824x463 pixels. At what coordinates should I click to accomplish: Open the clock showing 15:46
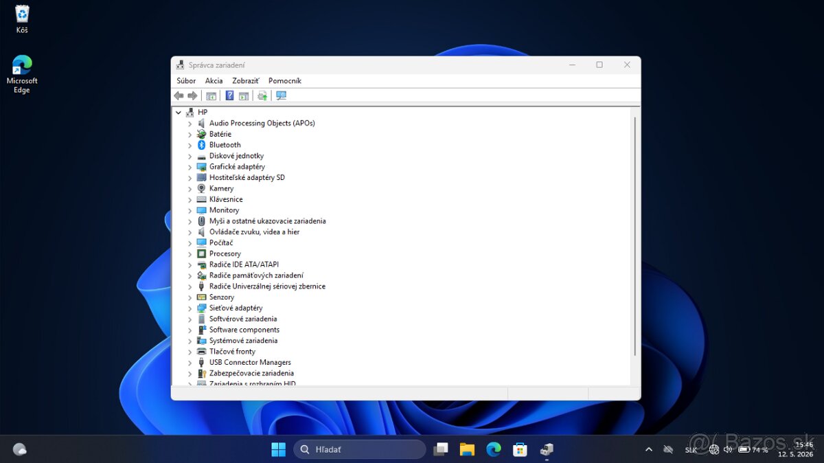click(x=795, y=449)
